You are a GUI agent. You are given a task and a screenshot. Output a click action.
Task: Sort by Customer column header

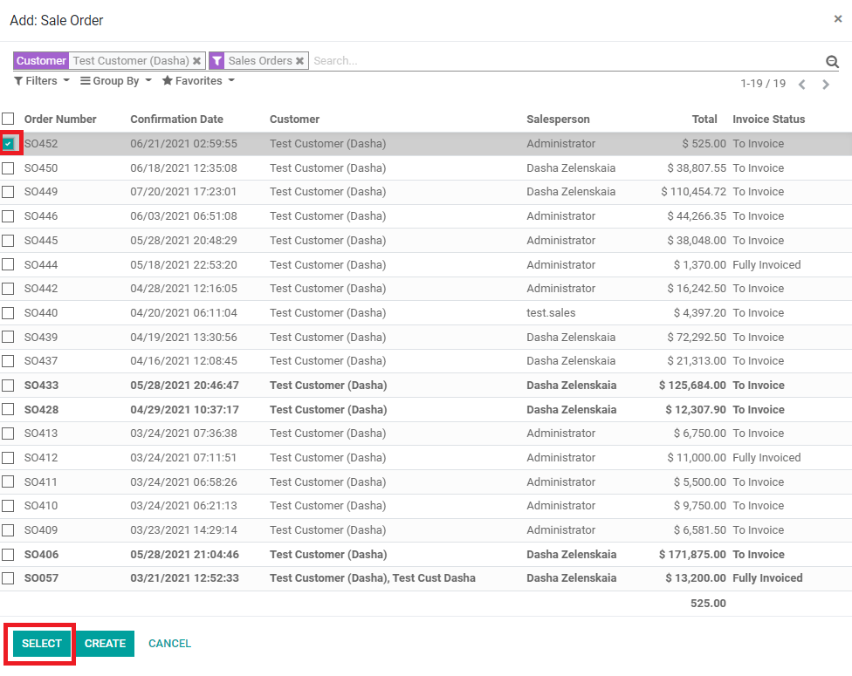pos(294,119)
